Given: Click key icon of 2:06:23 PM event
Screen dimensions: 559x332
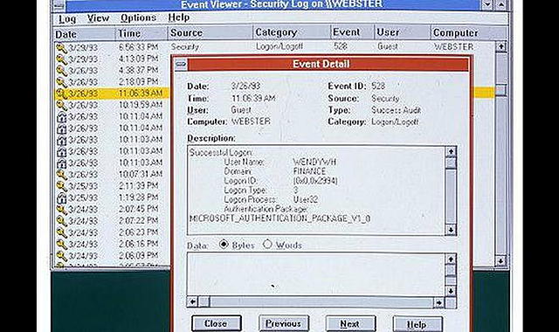Looking at the screenshot, I should (x=61, y=232).
